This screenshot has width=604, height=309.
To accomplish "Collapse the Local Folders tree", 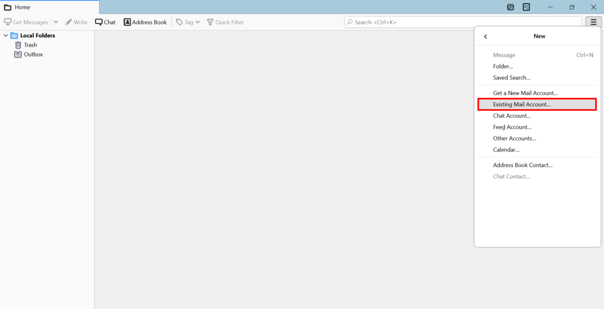I will 5,35.
